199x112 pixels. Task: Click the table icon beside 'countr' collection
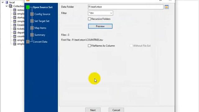tap(15, 36)
